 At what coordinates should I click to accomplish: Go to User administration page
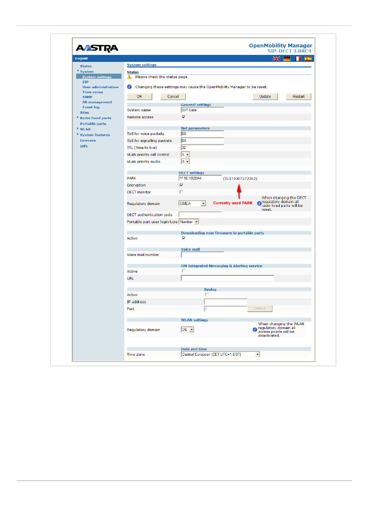[100, 87]
